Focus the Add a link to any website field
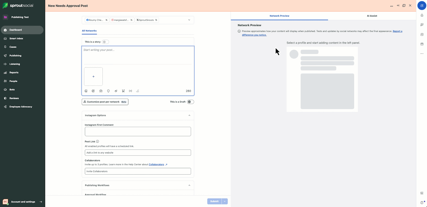The width and height of the screenshot is (427, 207). point(138,153)
